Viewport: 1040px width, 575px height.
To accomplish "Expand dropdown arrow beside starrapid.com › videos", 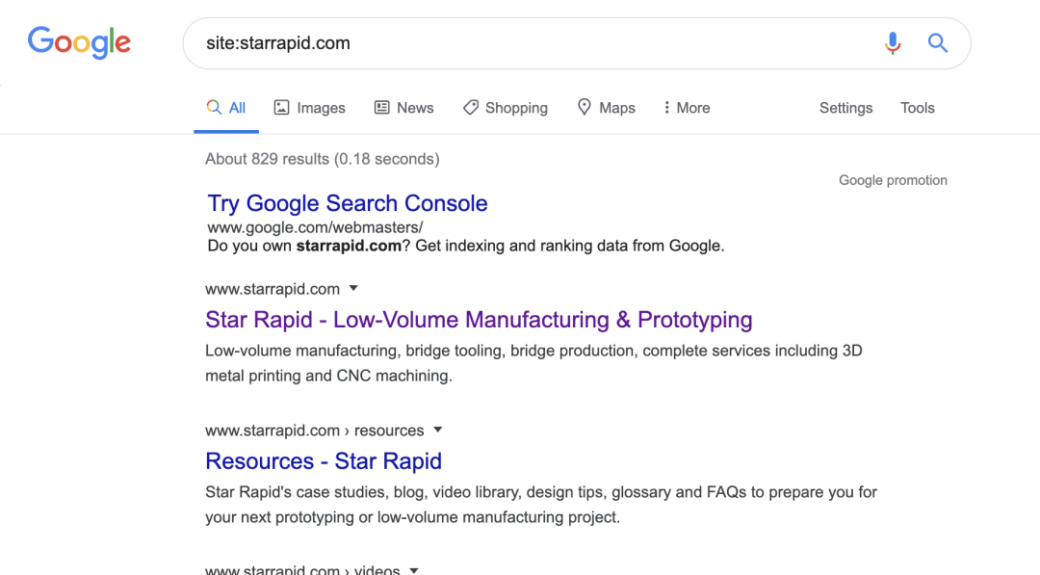I will (414, 569).
